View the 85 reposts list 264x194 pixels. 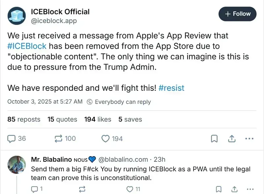24,119
